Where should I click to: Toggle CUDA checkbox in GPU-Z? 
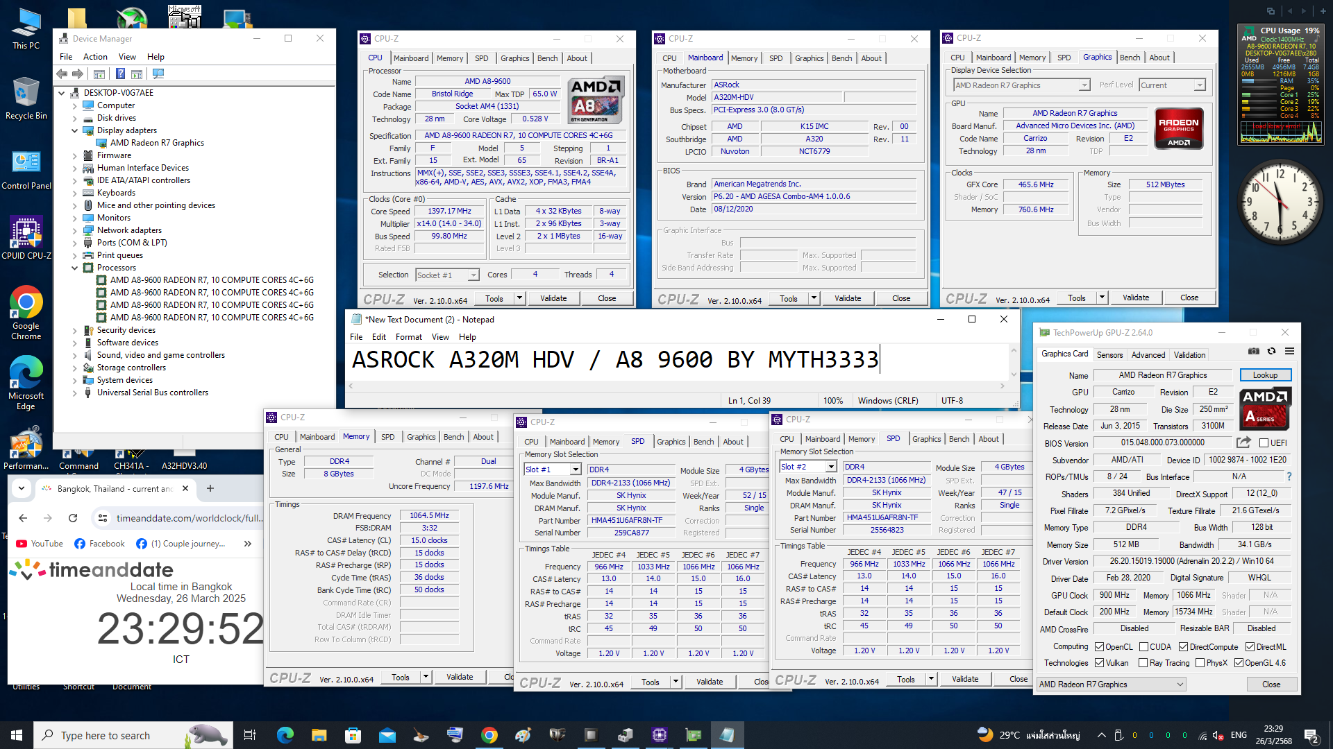[x=1143, y=646]
